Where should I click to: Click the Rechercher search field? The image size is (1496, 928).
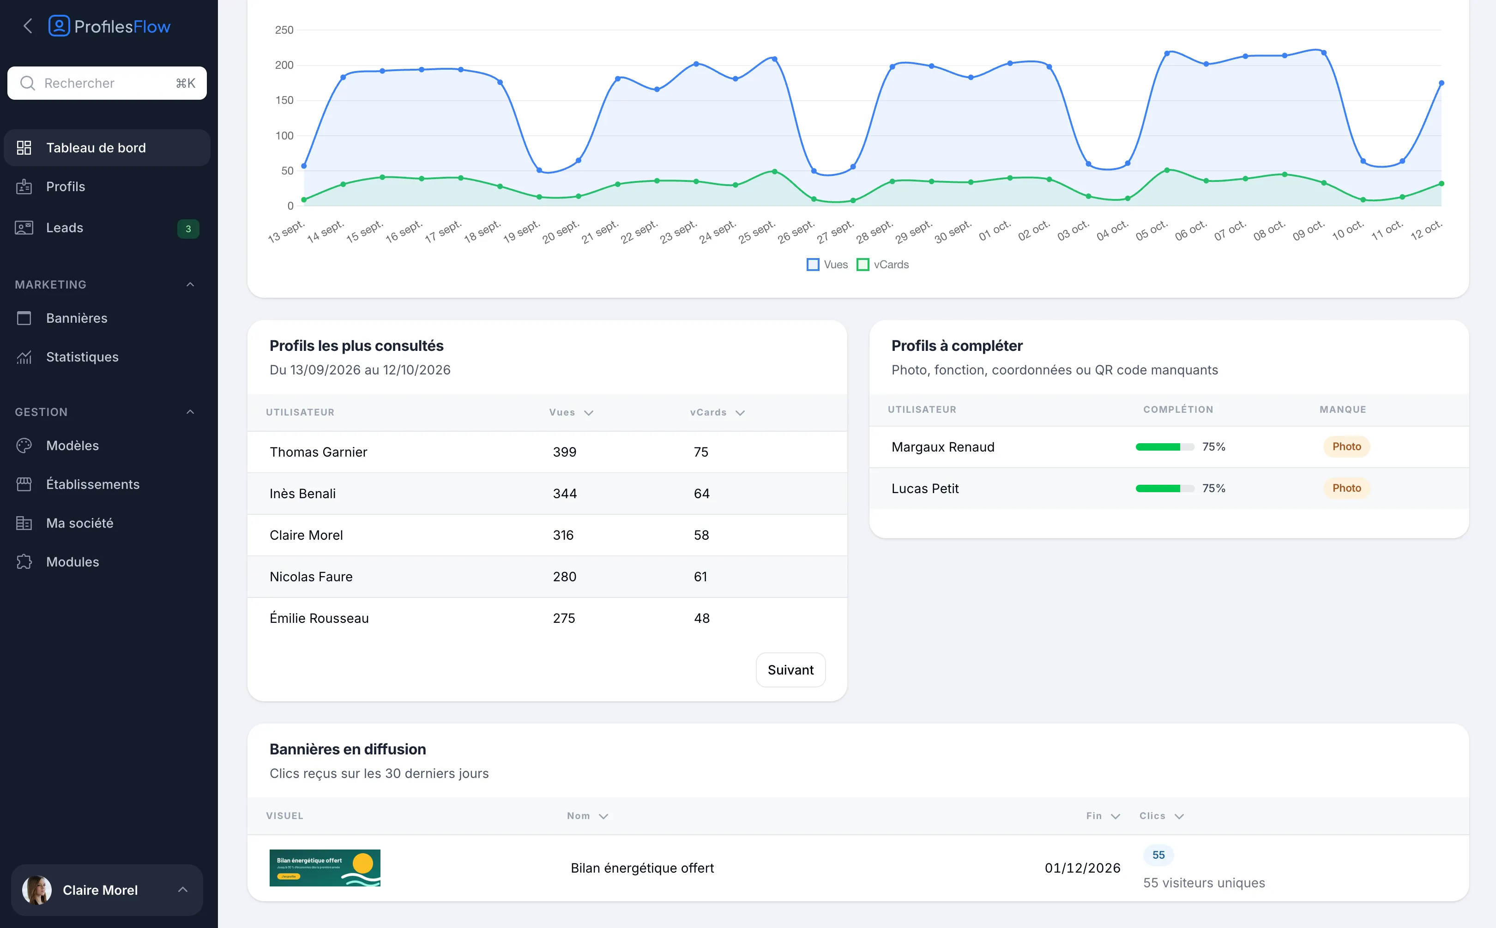(107, 83)
